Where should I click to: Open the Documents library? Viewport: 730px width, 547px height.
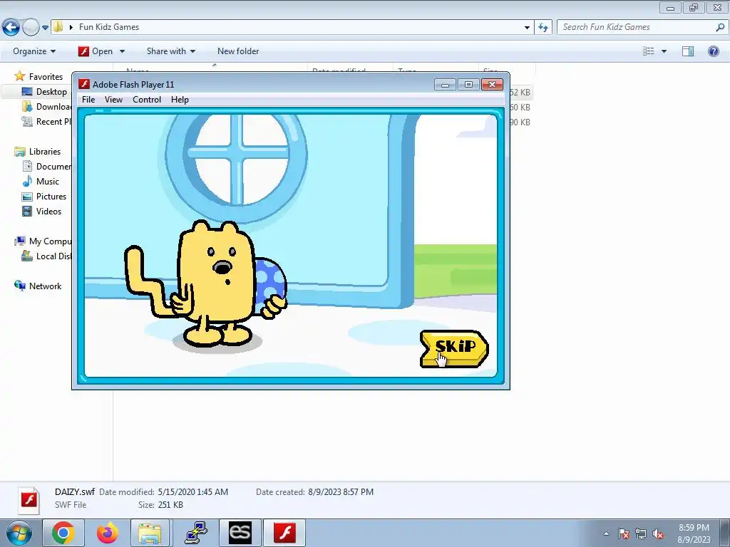[53, 167]
